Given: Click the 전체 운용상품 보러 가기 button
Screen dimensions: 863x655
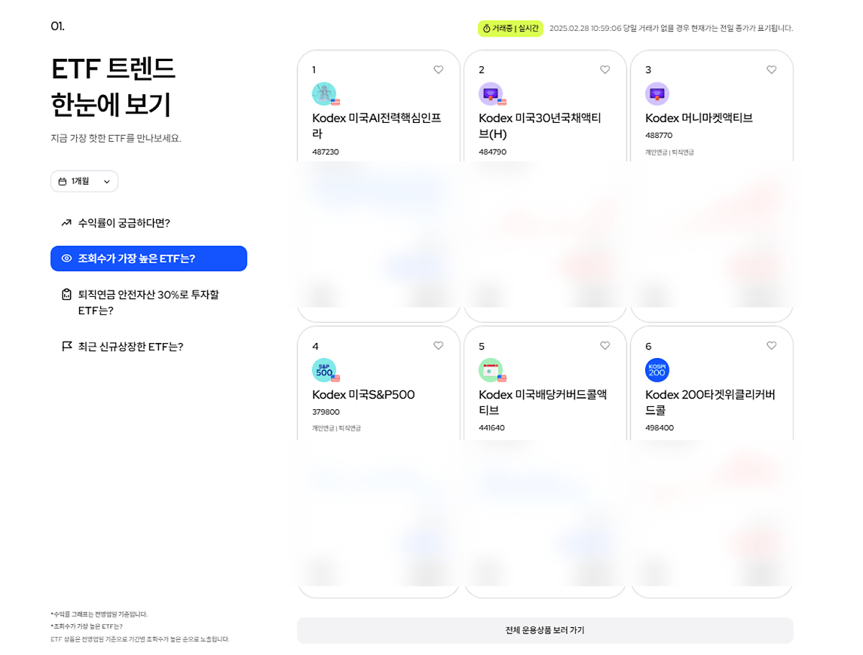Looking at the screenshot, I should [x=545, y=630].
